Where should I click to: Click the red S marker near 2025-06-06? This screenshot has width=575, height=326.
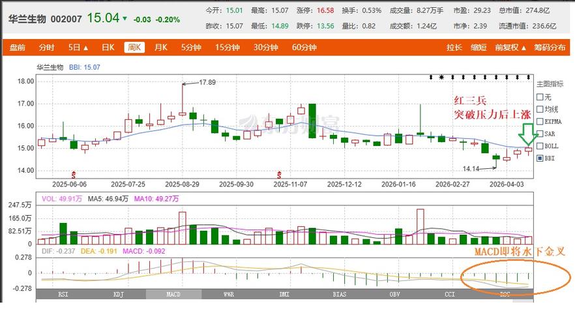[74, 175]
